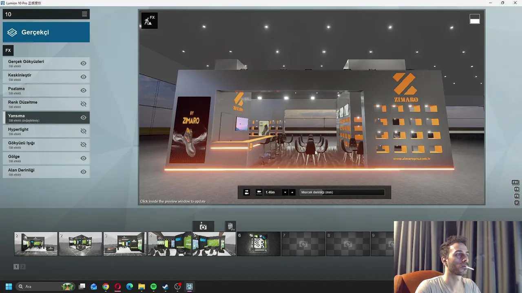Open File Explorer from the taskbar
522x293 pixels.
142,286
